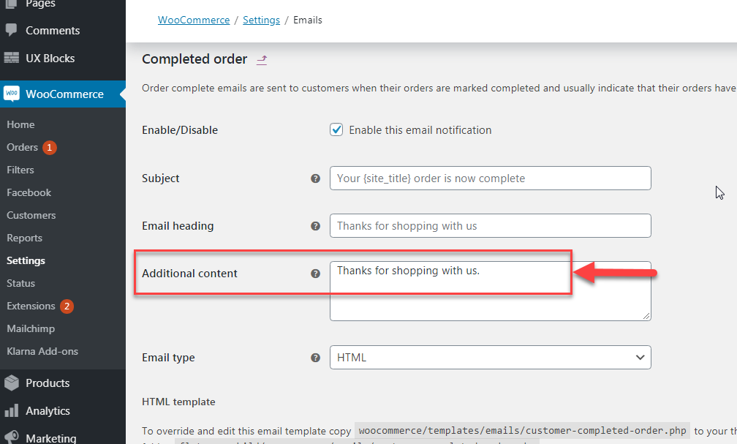Click the return arrow next to Completed order
This screenshot has width=737, height=444.
(262, 60)
